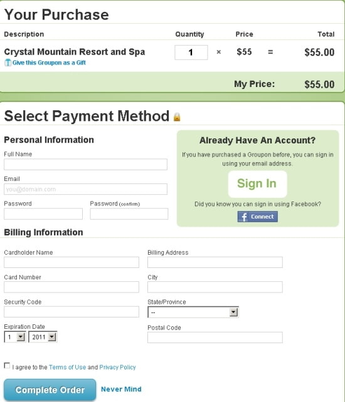This screenshot has height=402, width=345.
Task: Click the Complete Order button
Action: click(50, 390)
